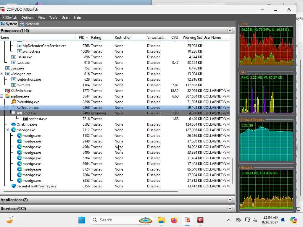This screenshot has width=303, height=227.
Task: Open the Options menu
Action: pos(28,17)
